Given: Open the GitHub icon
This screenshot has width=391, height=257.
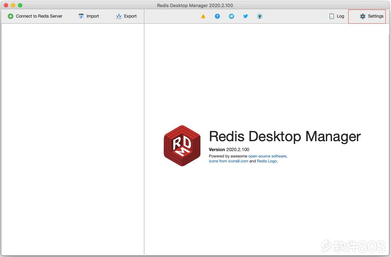Looking at the screenshot, I should point(260,16).
